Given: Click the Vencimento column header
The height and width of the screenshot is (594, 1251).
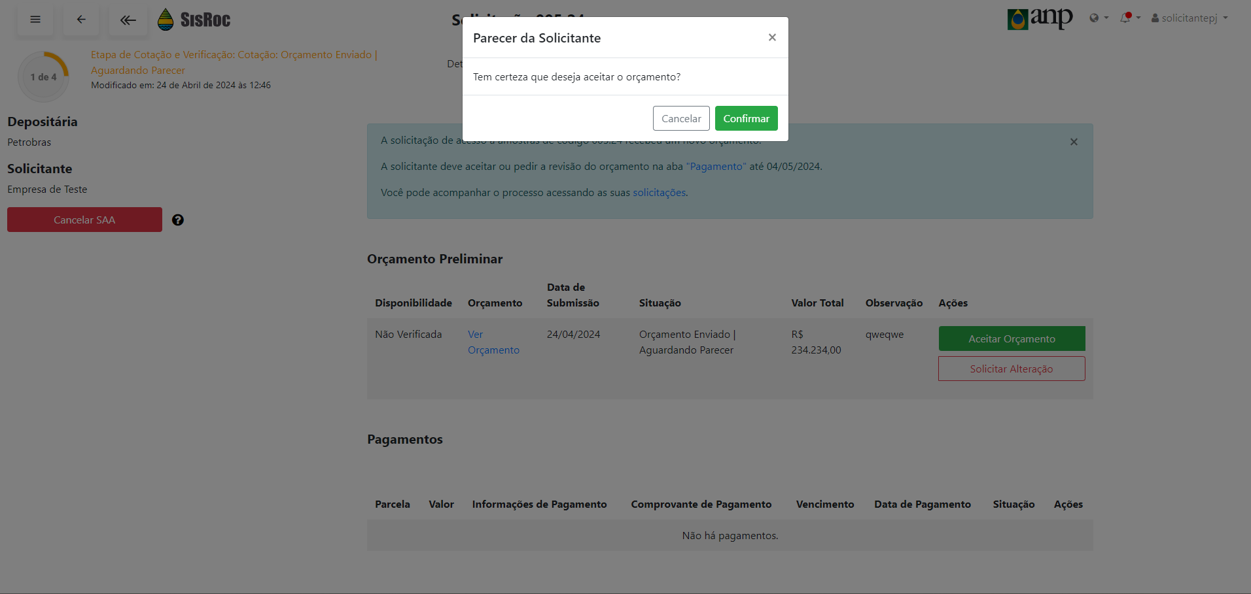Looking at the screenshot, I should (825, 504).
